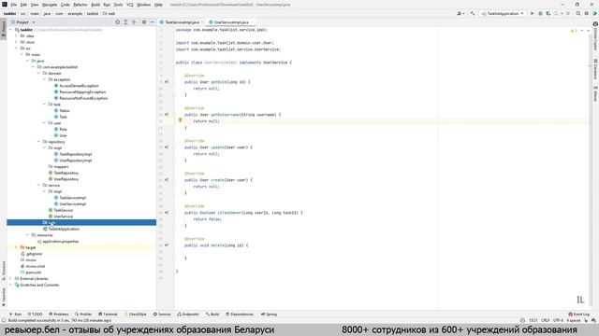
Task: Toggle tool window bars icon in status bar
Action: [4, 320]
